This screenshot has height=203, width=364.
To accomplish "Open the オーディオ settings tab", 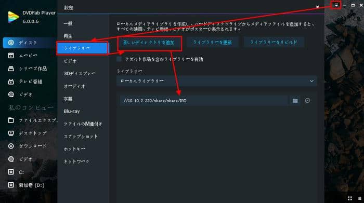I will point(74,86).
